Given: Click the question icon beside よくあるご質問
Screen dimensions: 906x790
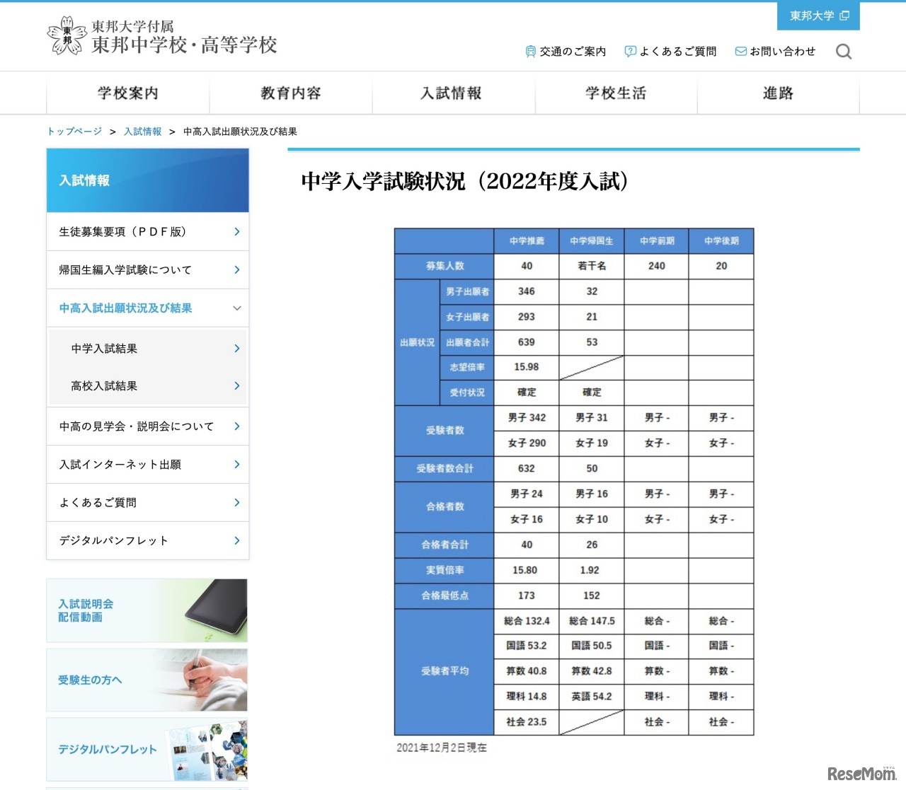Looking at the screenshot, I should (630, 52).
